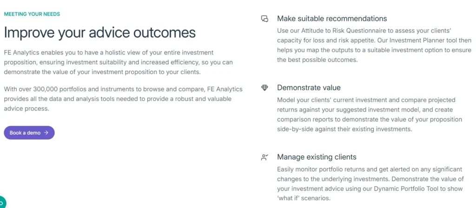Click the paragraph starting FE Analytics enables you
476x208 pixels.
(118, 62)
